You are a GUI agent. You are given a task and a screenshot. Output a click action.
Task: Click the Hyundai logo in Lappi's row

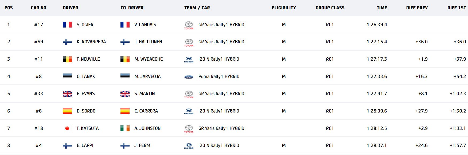pos(189,146)
